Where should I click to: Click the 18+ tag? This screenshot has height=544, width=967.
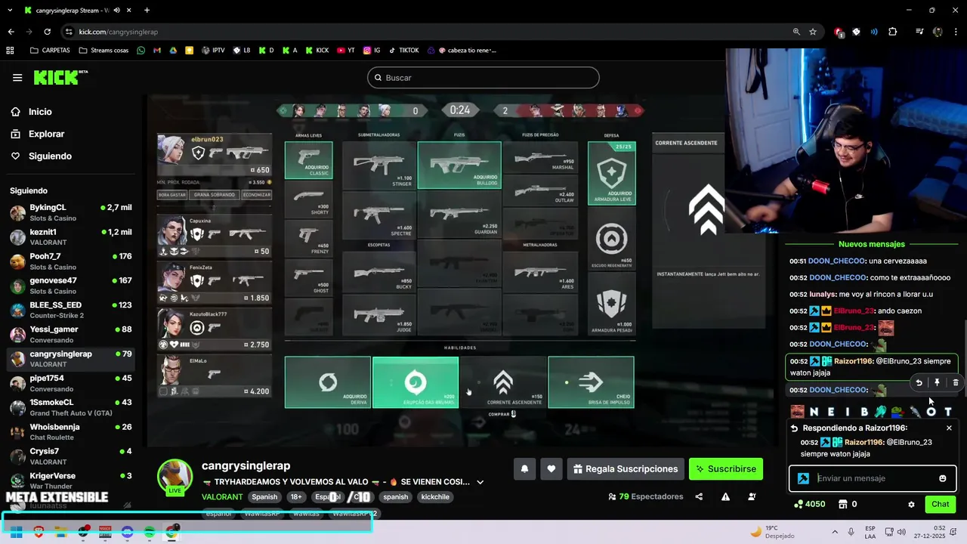click(x=296, y=497)
